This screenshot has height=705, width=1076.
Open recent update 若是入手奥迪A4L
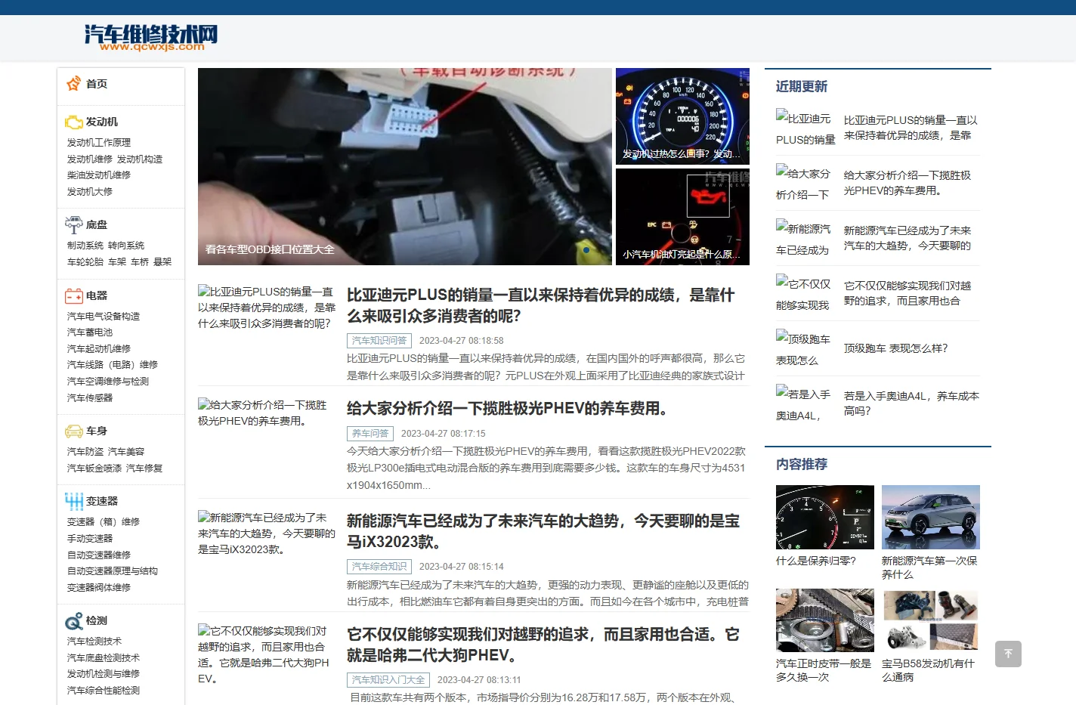[x=911, y=404]
